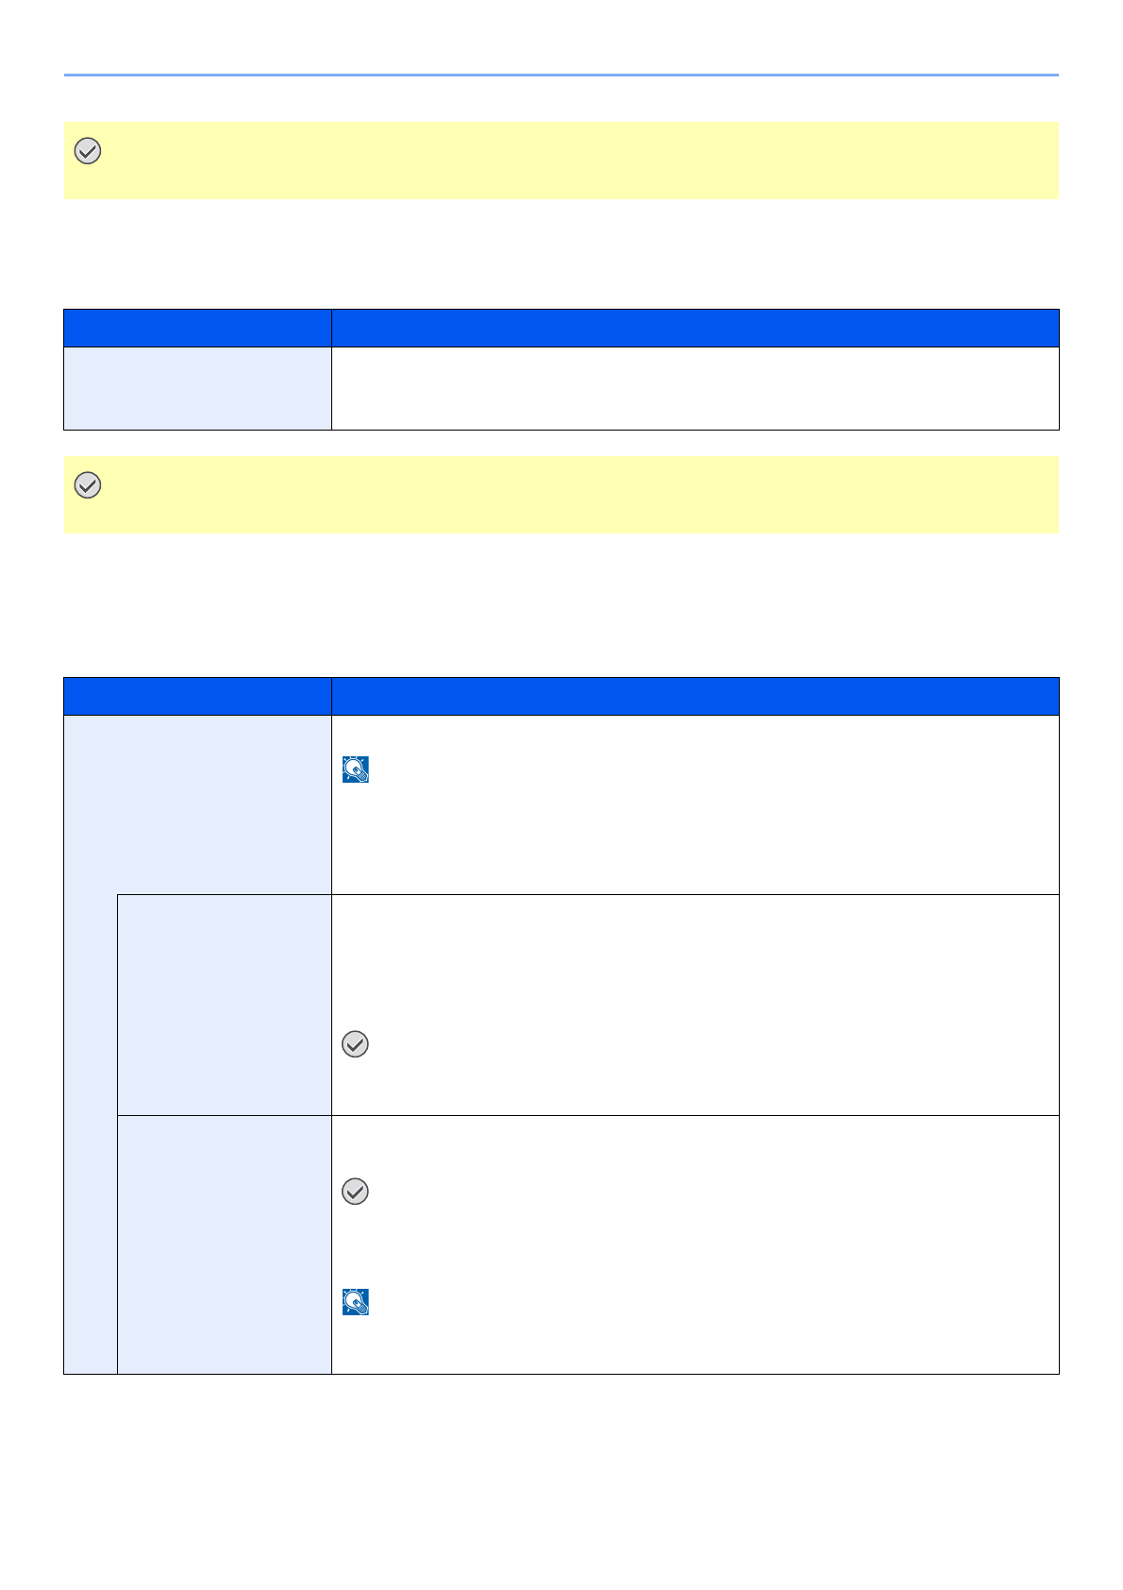Click the checkmark icon in the topmost yellow note
This screenshot has width=1123, height=1590.
pyautogui.click(x=88, y=151)
